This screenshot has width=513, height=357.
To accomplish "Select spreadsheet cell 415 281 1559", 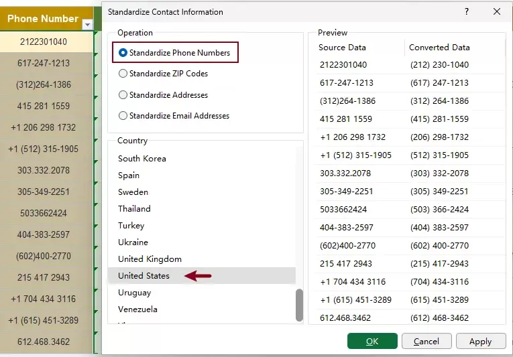I will point(46,106).
